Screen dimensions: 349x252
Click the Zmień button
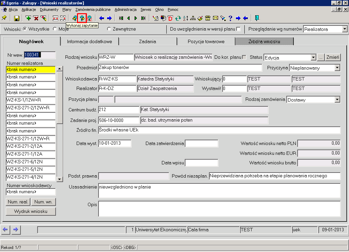[333, 57]
